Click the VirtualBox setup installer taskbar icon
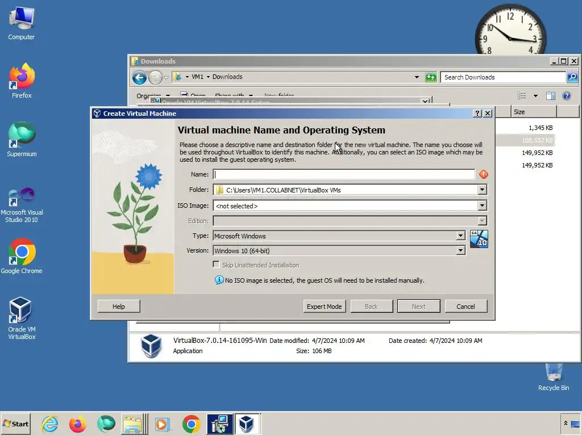582x436 pixels. click(220, 424)
